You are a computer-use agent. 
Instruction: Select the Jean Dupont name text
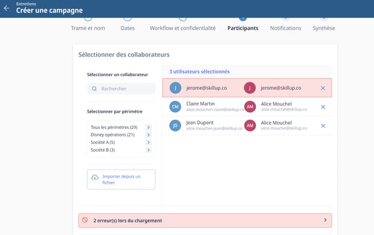point(200,123)
